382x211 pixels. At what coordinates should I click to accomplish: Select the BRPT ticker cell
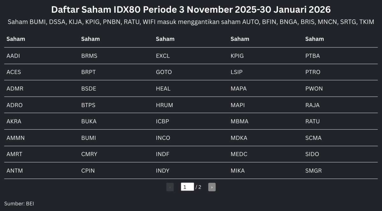tap(88, 72)
